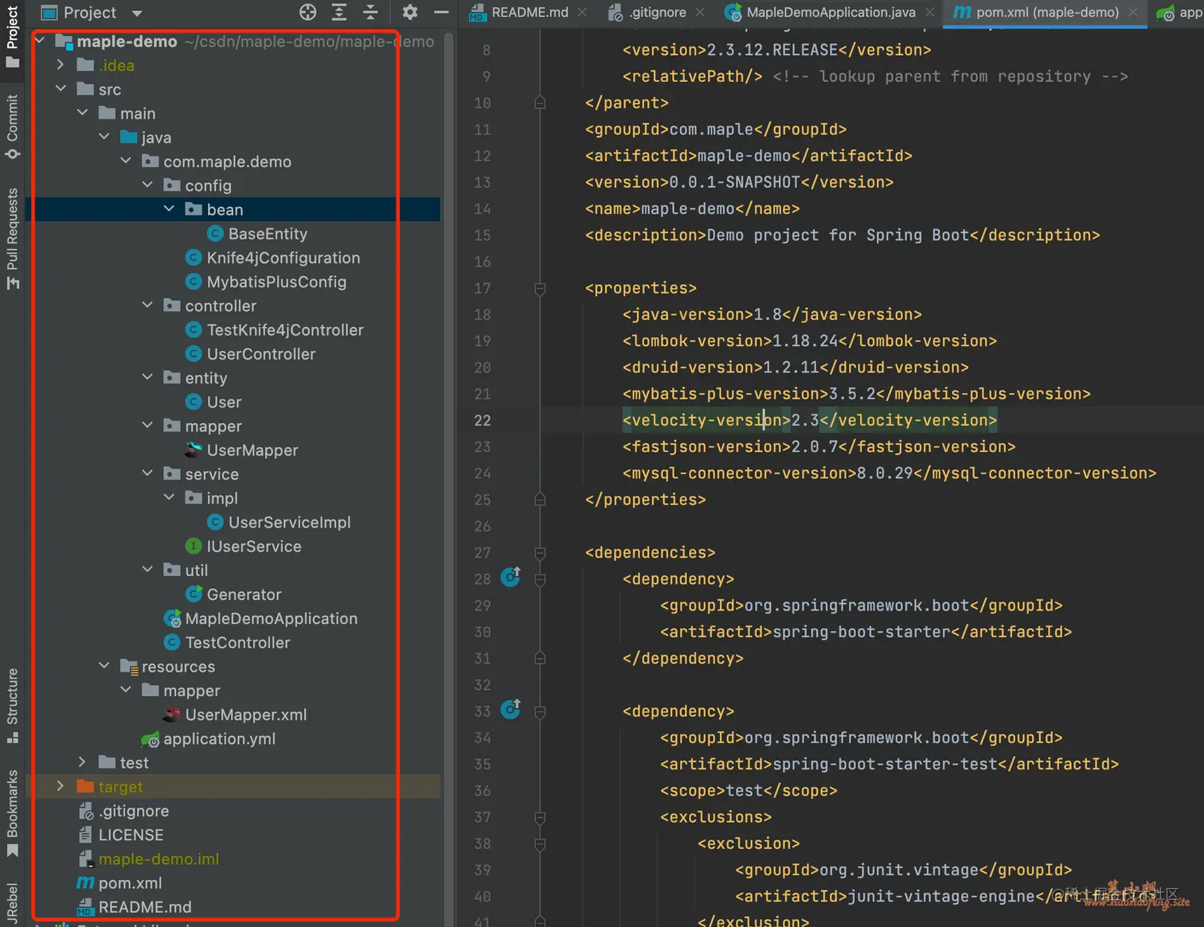Close the .gitignore tab
The height and width of the screenshot is (927, 1204).
700,12
